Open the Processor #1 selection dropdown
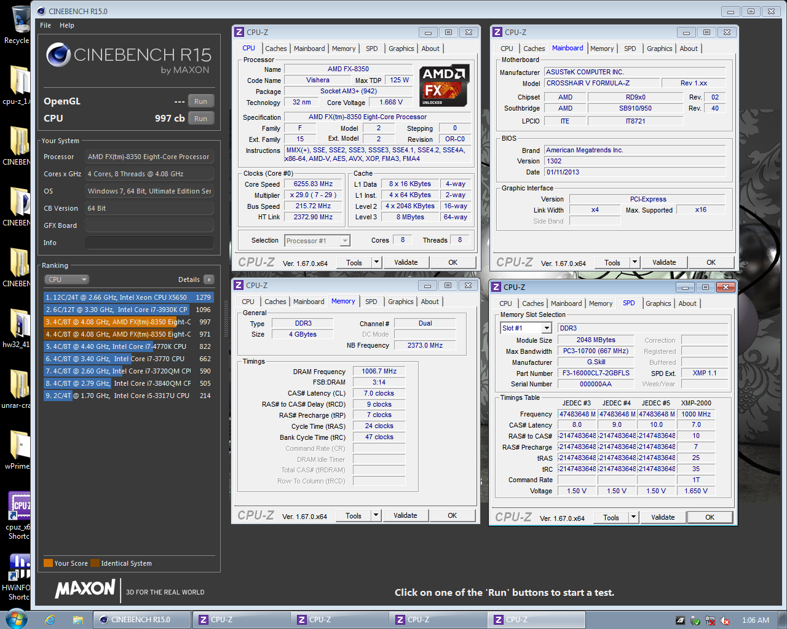This screenshot has width=787, height=629. [318, 241]
